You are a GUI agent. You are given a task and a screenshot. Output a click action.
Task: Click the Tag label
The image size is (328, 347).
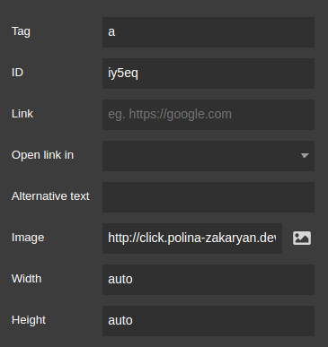(21, 31)
